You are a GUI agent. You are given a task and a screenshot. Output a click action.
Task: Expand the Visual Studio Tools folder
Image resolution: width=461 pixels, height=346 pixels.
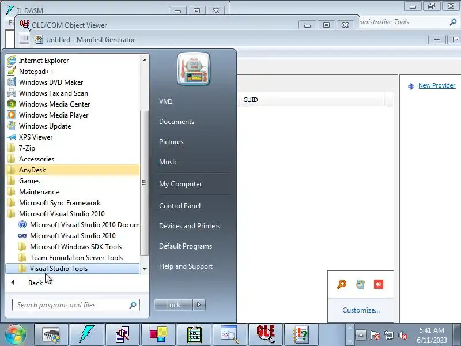[73, 268]
